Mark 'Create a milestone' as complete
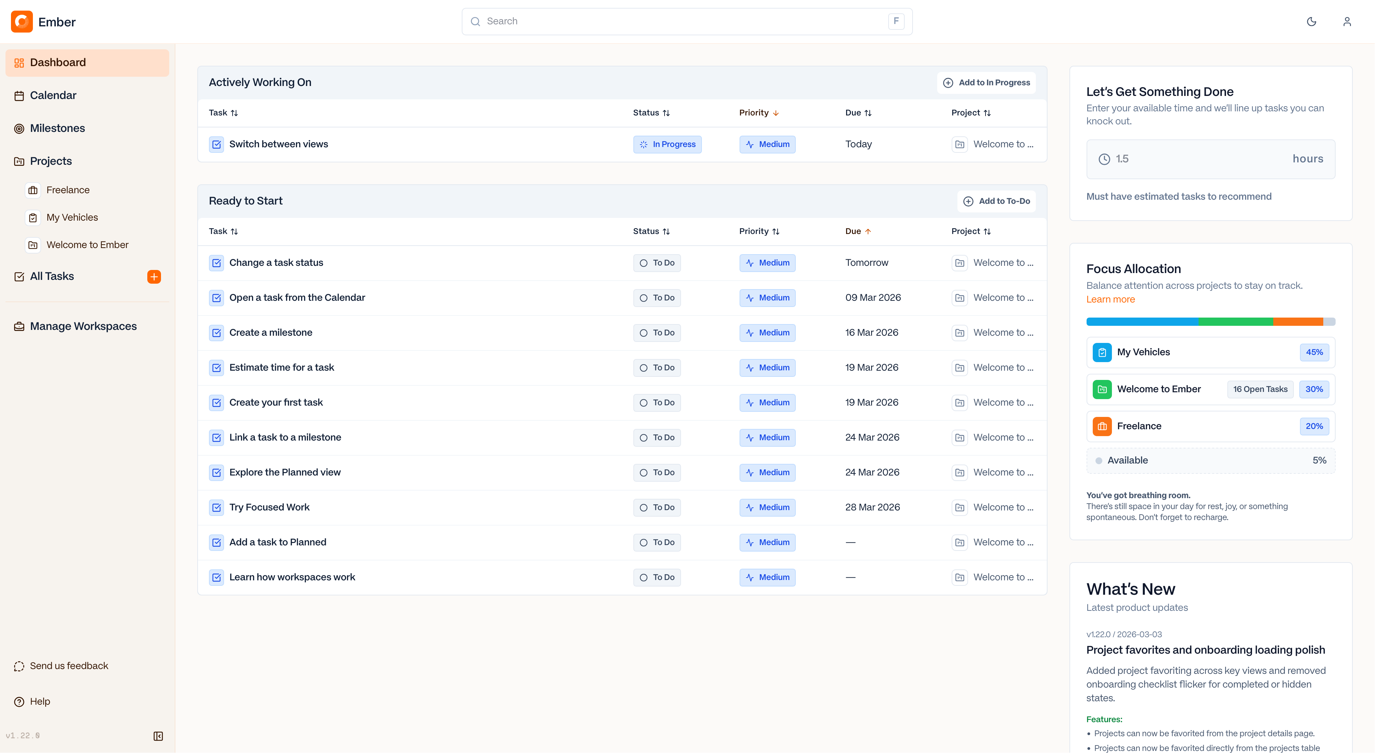 point(216,332)
